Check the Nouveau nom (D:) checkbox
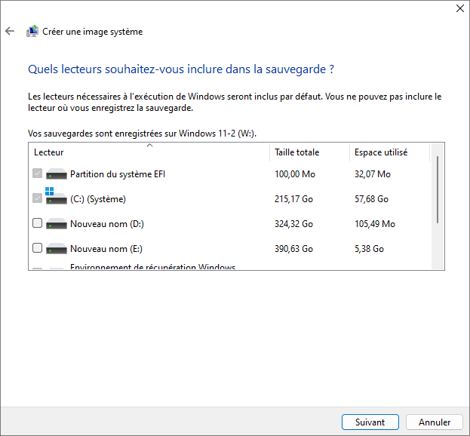The height and width of the screenshot is (436, 470). pos(38,224)
